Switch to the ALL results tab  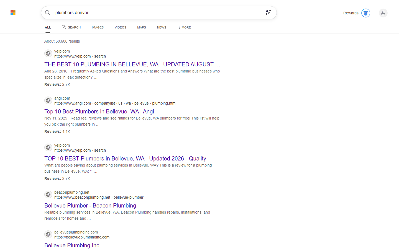pyautogui.click(x=48, y=27)
